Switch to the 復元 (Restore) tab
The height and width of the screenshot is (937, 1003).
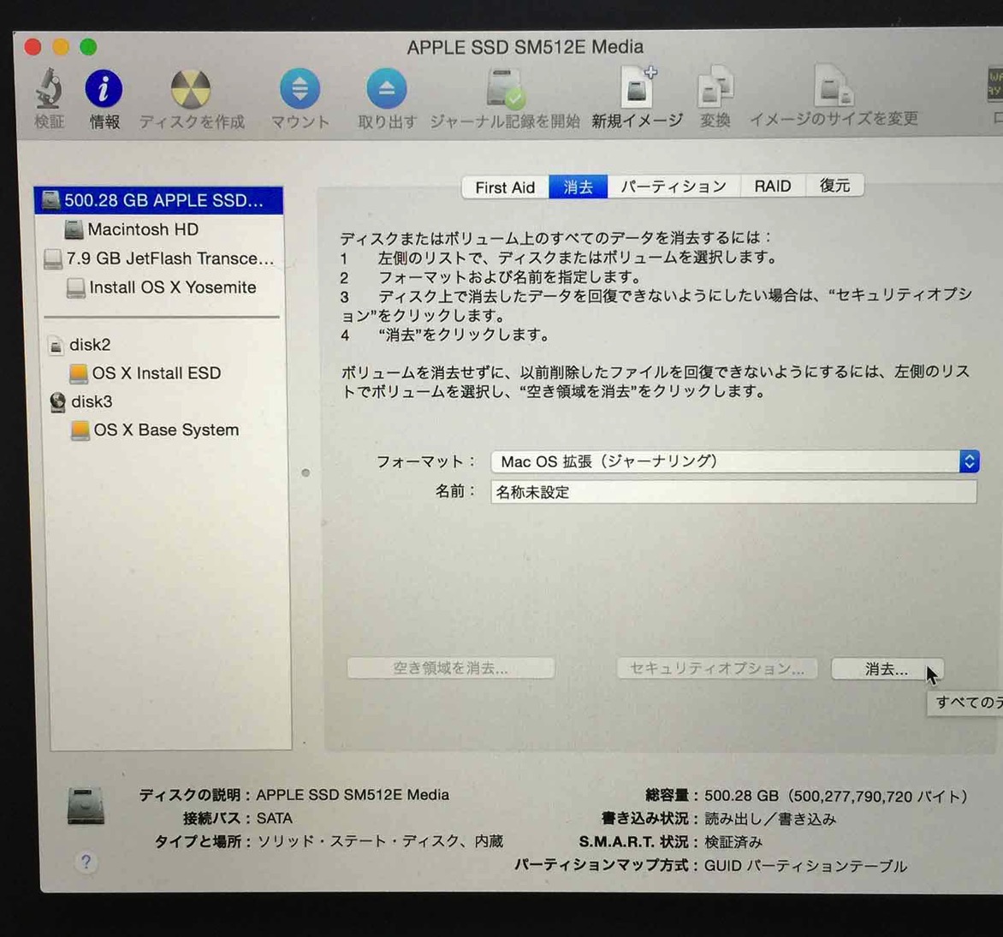tap(834, 186)
